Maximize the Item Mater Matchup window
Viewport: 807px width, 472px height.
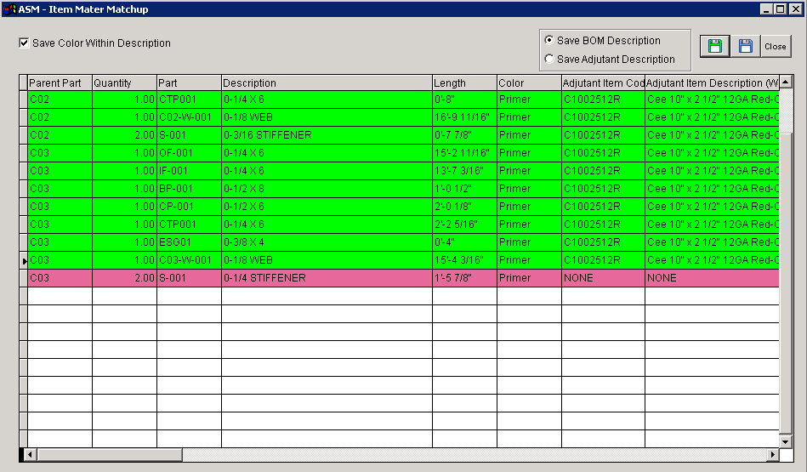pyautogui.click(x=781, y=9)
